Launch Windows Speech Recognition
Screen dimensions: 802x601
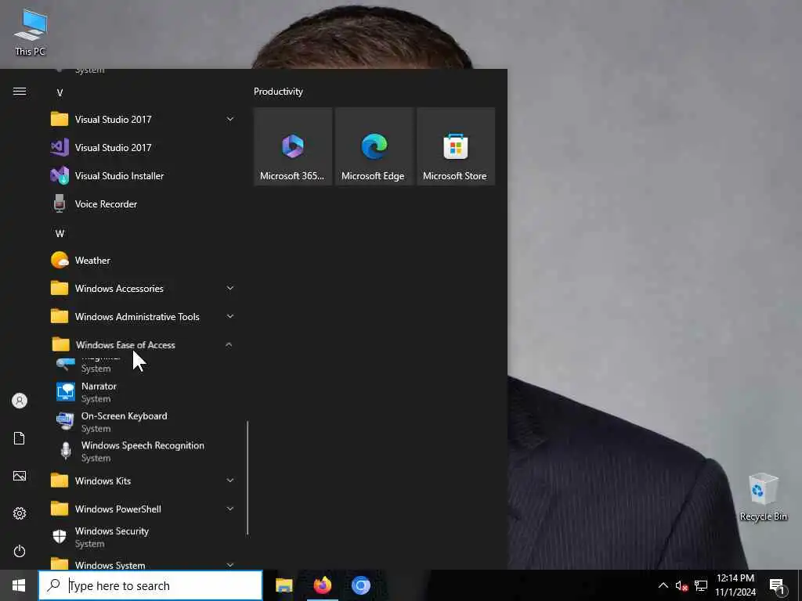[143, 452]
